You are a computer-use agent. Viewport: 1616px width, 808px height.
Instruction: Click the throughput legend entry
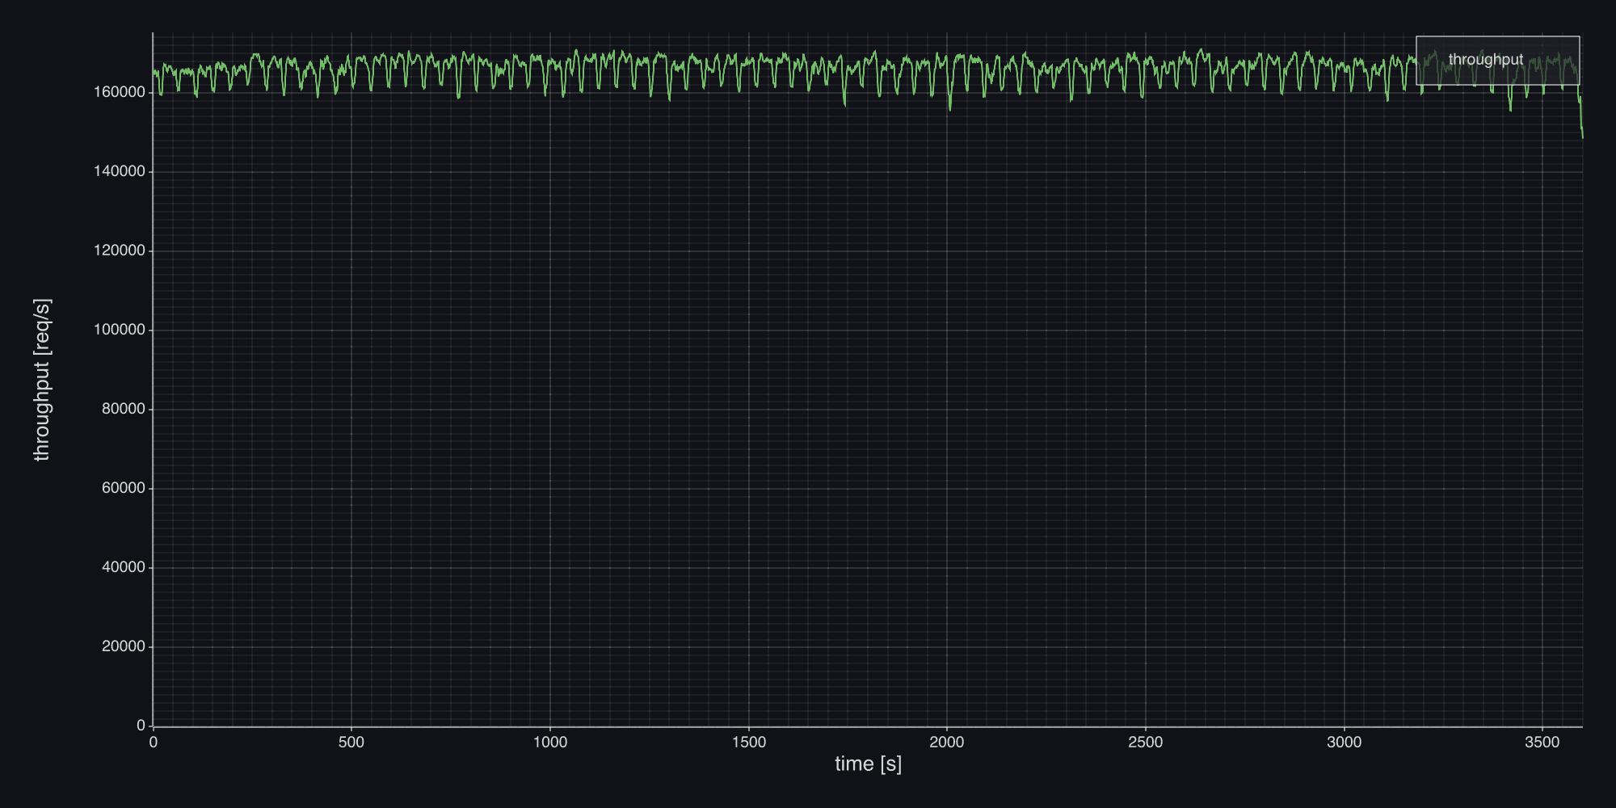tap(1485, 60)
